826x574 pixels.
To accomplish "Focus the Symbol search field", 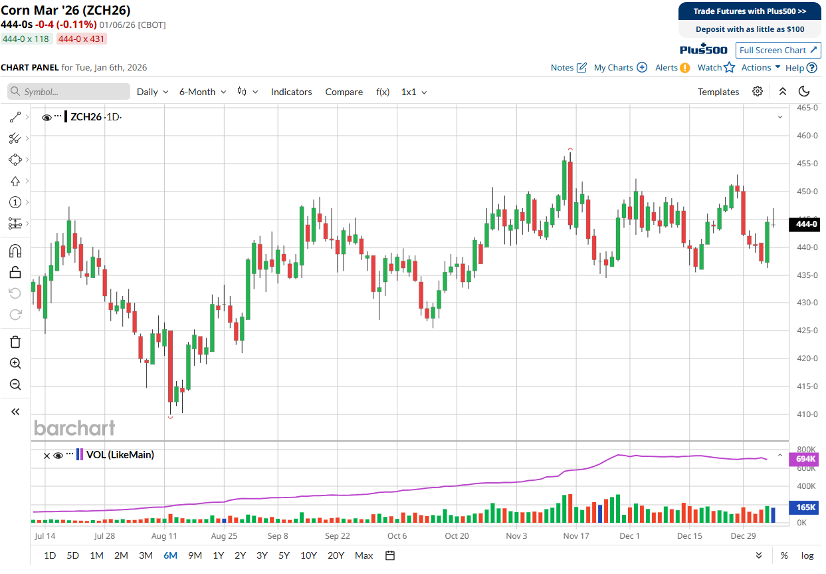I will (x=69, y=92).
